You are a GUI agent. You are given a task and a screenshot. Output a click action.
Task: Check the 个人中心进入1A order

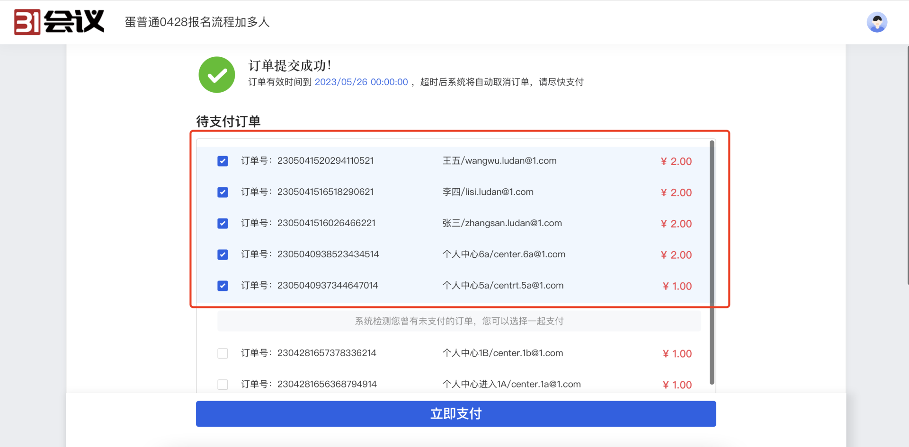pyautogui.click(x=223, y=385)
